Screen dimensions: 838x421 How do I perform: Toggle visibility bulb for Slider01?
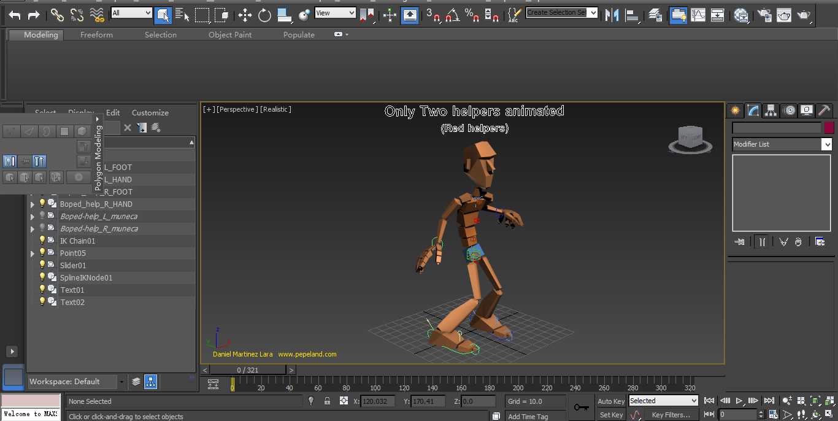point(42,265)
